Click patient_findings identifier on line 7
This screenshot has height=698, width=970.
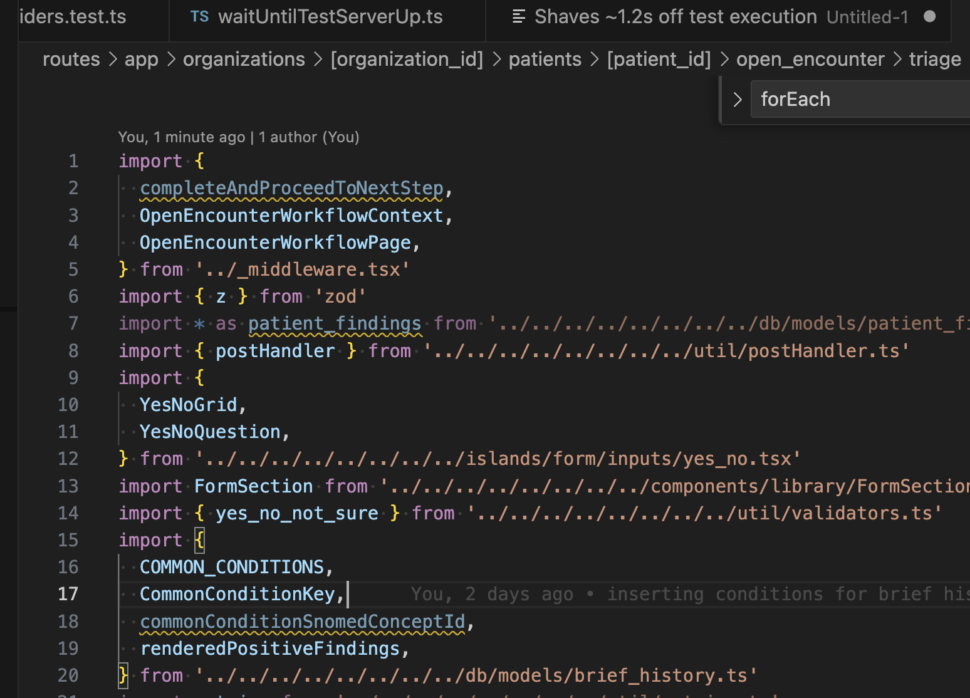pyautogui.click(x=335, y=323)
